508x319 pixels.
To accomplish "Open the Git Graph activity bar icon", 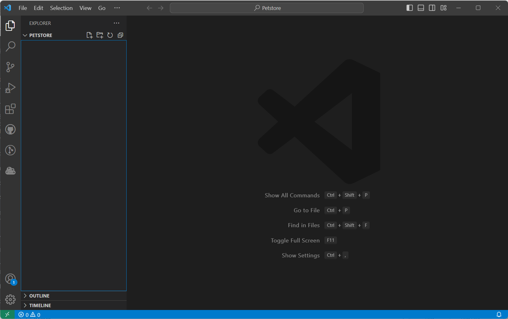I will click(10, 150).
